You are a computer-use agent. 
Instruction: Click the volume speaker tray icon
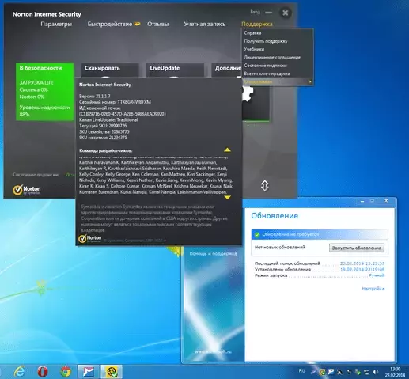click(376, 372)
